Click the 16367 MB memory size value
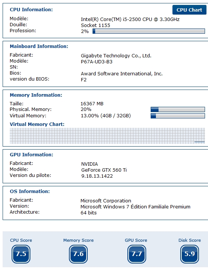Screen dimensions: 208x271 [92, 104]
